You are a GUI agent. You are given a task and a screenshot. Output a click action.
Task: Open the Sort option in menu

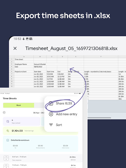coord(59,125)
